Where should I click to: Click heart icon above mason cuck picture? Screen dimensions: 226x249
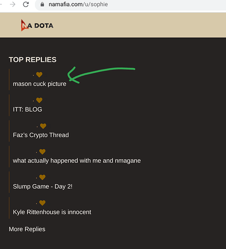pyautogui.click(x=39, y=74)
